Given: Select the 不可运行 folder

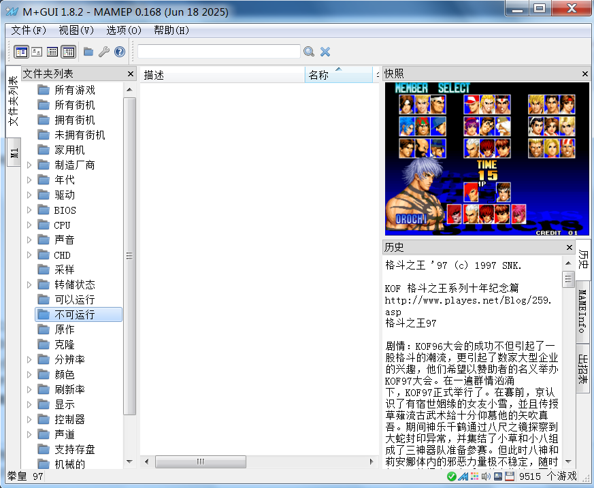Looking at the screenshot, I should click(79, 314).
